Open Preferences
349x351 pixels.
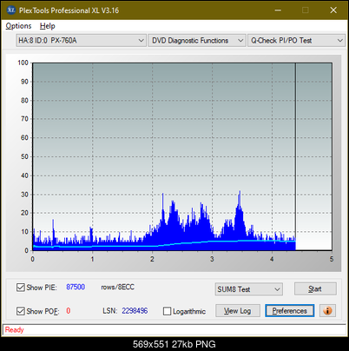pyautogui.click(x=290, y=311)
